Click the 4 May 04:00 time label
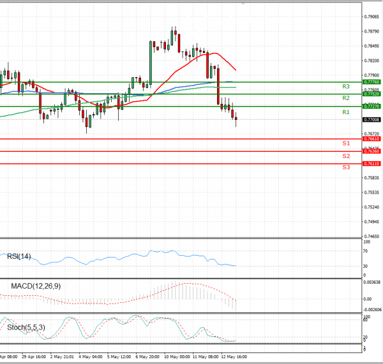 [90, 356]
